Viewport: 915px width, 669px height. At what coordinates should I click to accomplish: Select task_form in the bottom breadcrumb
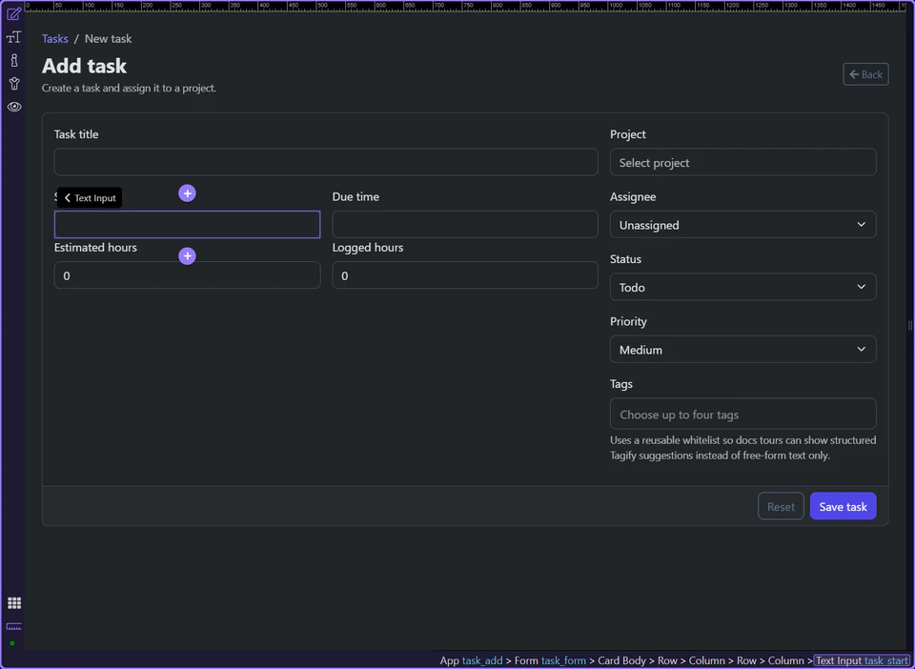click(x=562, y=660)
